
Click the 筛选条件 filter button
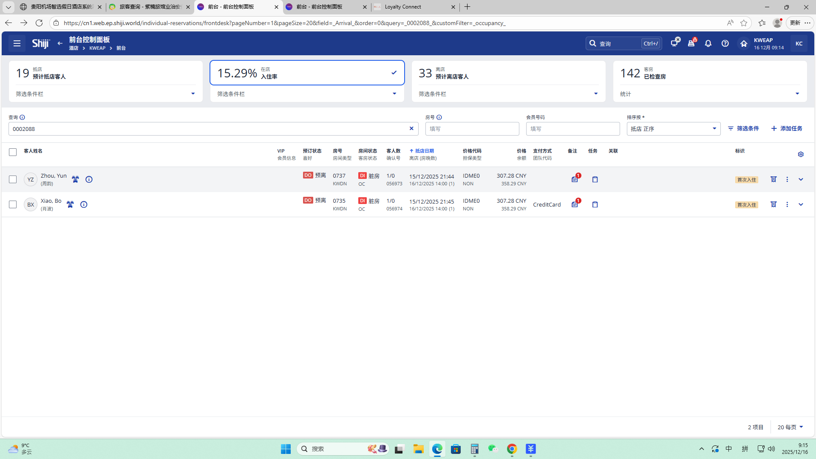[743, 128]
